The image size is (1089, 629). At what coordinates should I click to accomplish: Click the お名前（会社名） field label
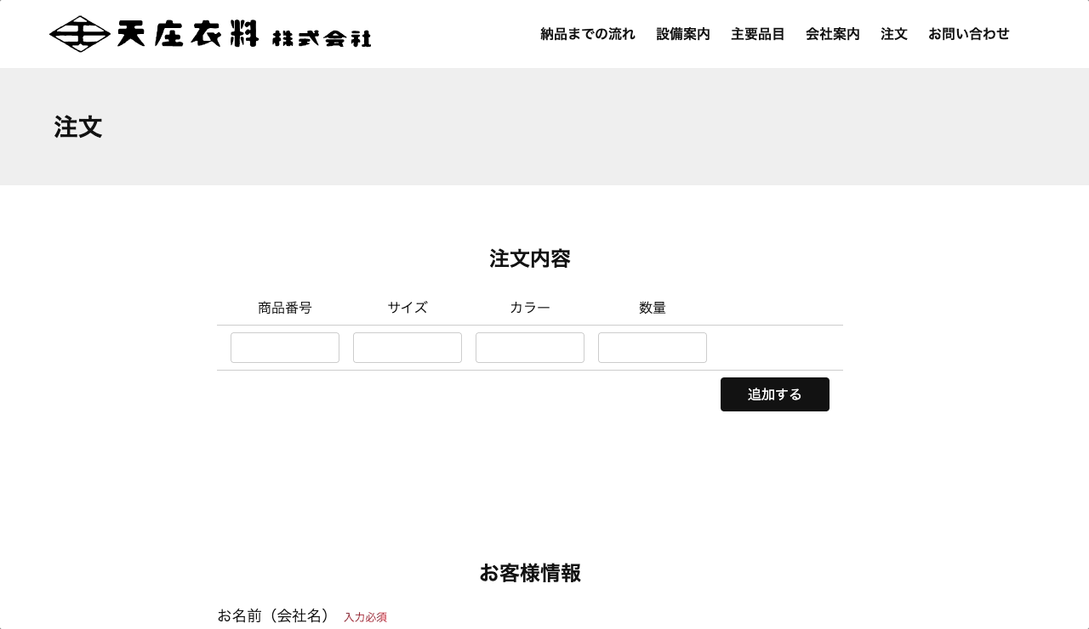click(275, 615)
